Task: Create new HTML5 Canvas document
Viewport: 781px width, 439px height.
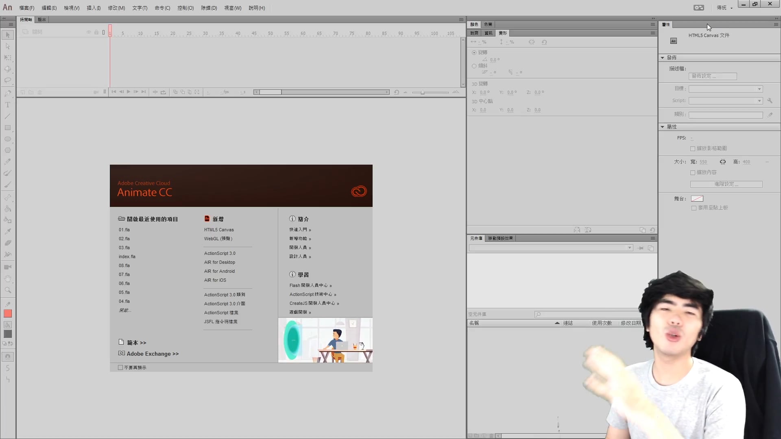Action: coord(219,230)
